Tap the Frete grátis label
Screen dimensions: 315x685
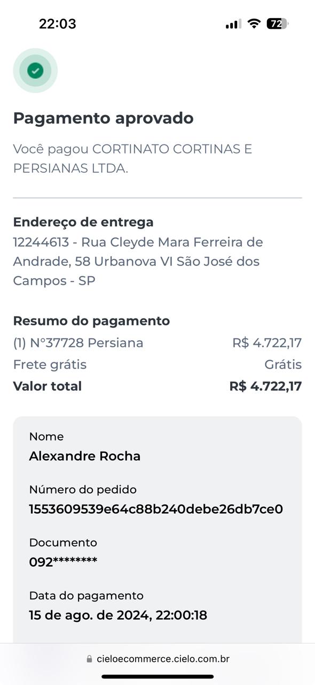click(50, 365)
